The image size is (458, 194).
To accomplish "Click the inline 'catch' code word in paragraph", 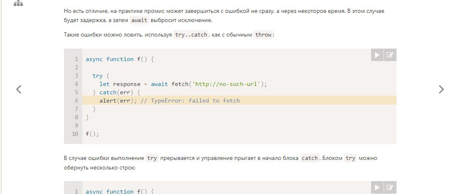I will [310, 158].
